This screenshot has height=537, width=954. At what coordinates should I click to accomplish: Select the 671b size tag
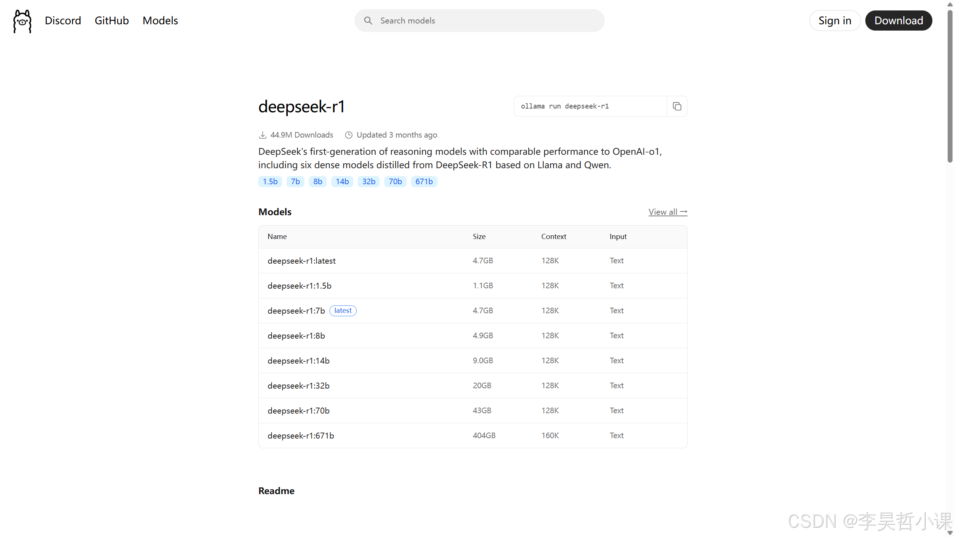pyautogui.click(x=424, y=182)
